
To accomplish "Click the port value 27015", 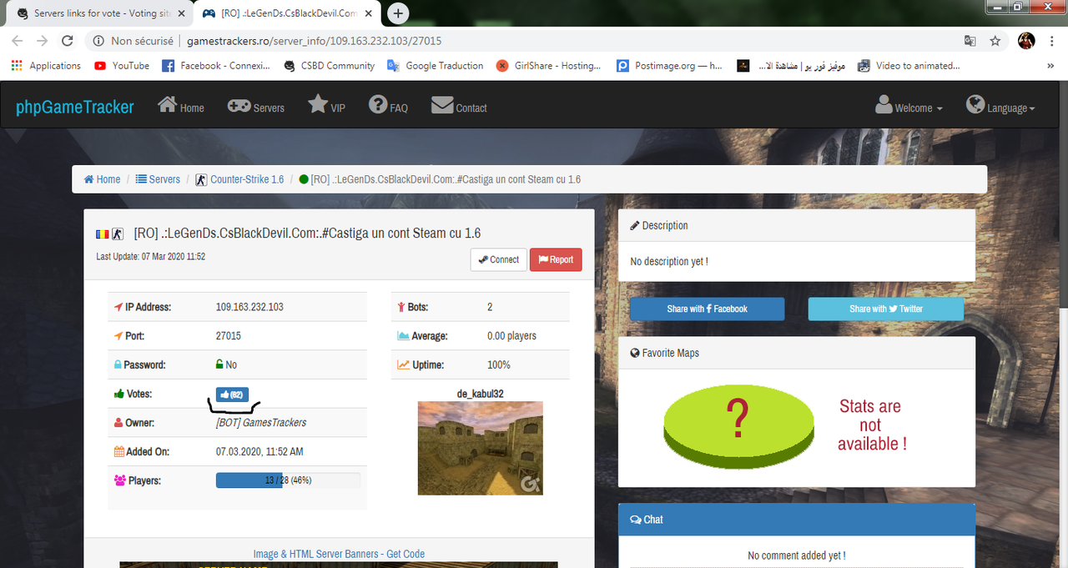I will (229, 336).
